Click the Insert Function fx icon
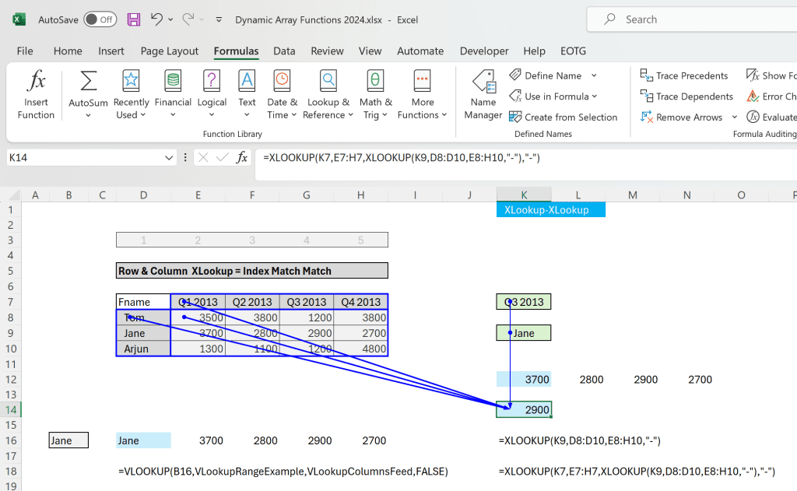 36,81
